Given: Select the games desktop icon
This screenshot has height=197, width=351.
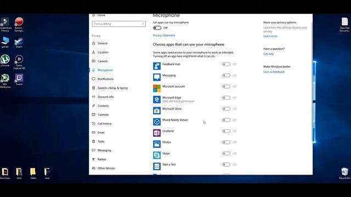Looking at the screenshot, I should (5, 43).
